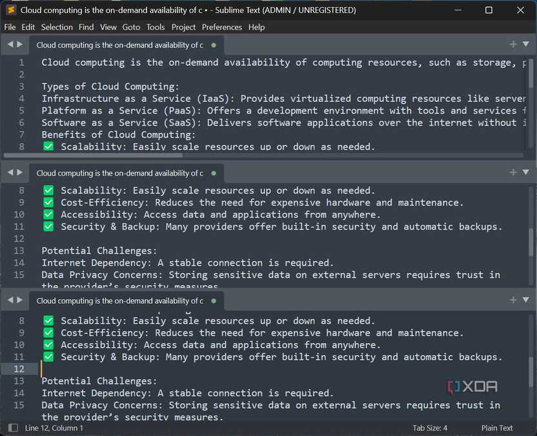
Task: Click unsaved dot on top pane tab
Action: click(214, 45)
